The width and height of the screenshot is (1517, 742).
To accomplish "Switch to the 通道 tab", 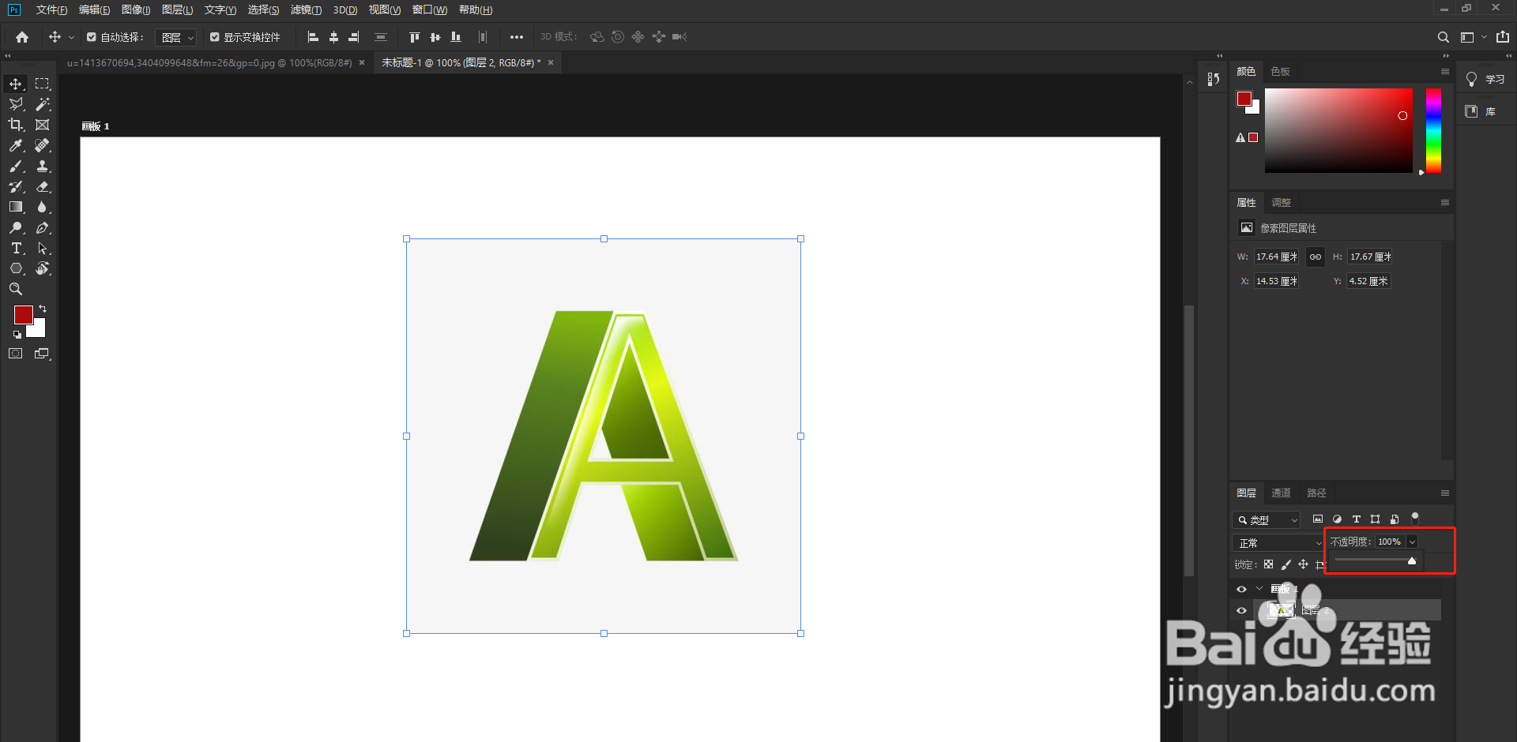I will coord(1281,493).
